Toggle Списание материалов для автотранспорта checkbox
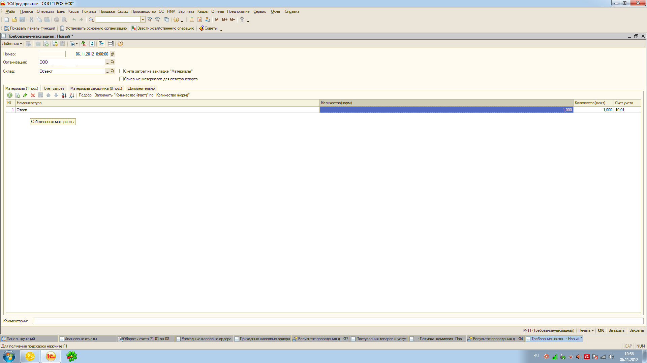The image size is (647, 363). 121,79
